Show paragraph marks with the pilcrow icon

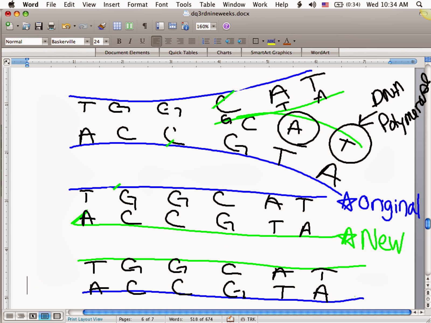(x=145, y=26)
